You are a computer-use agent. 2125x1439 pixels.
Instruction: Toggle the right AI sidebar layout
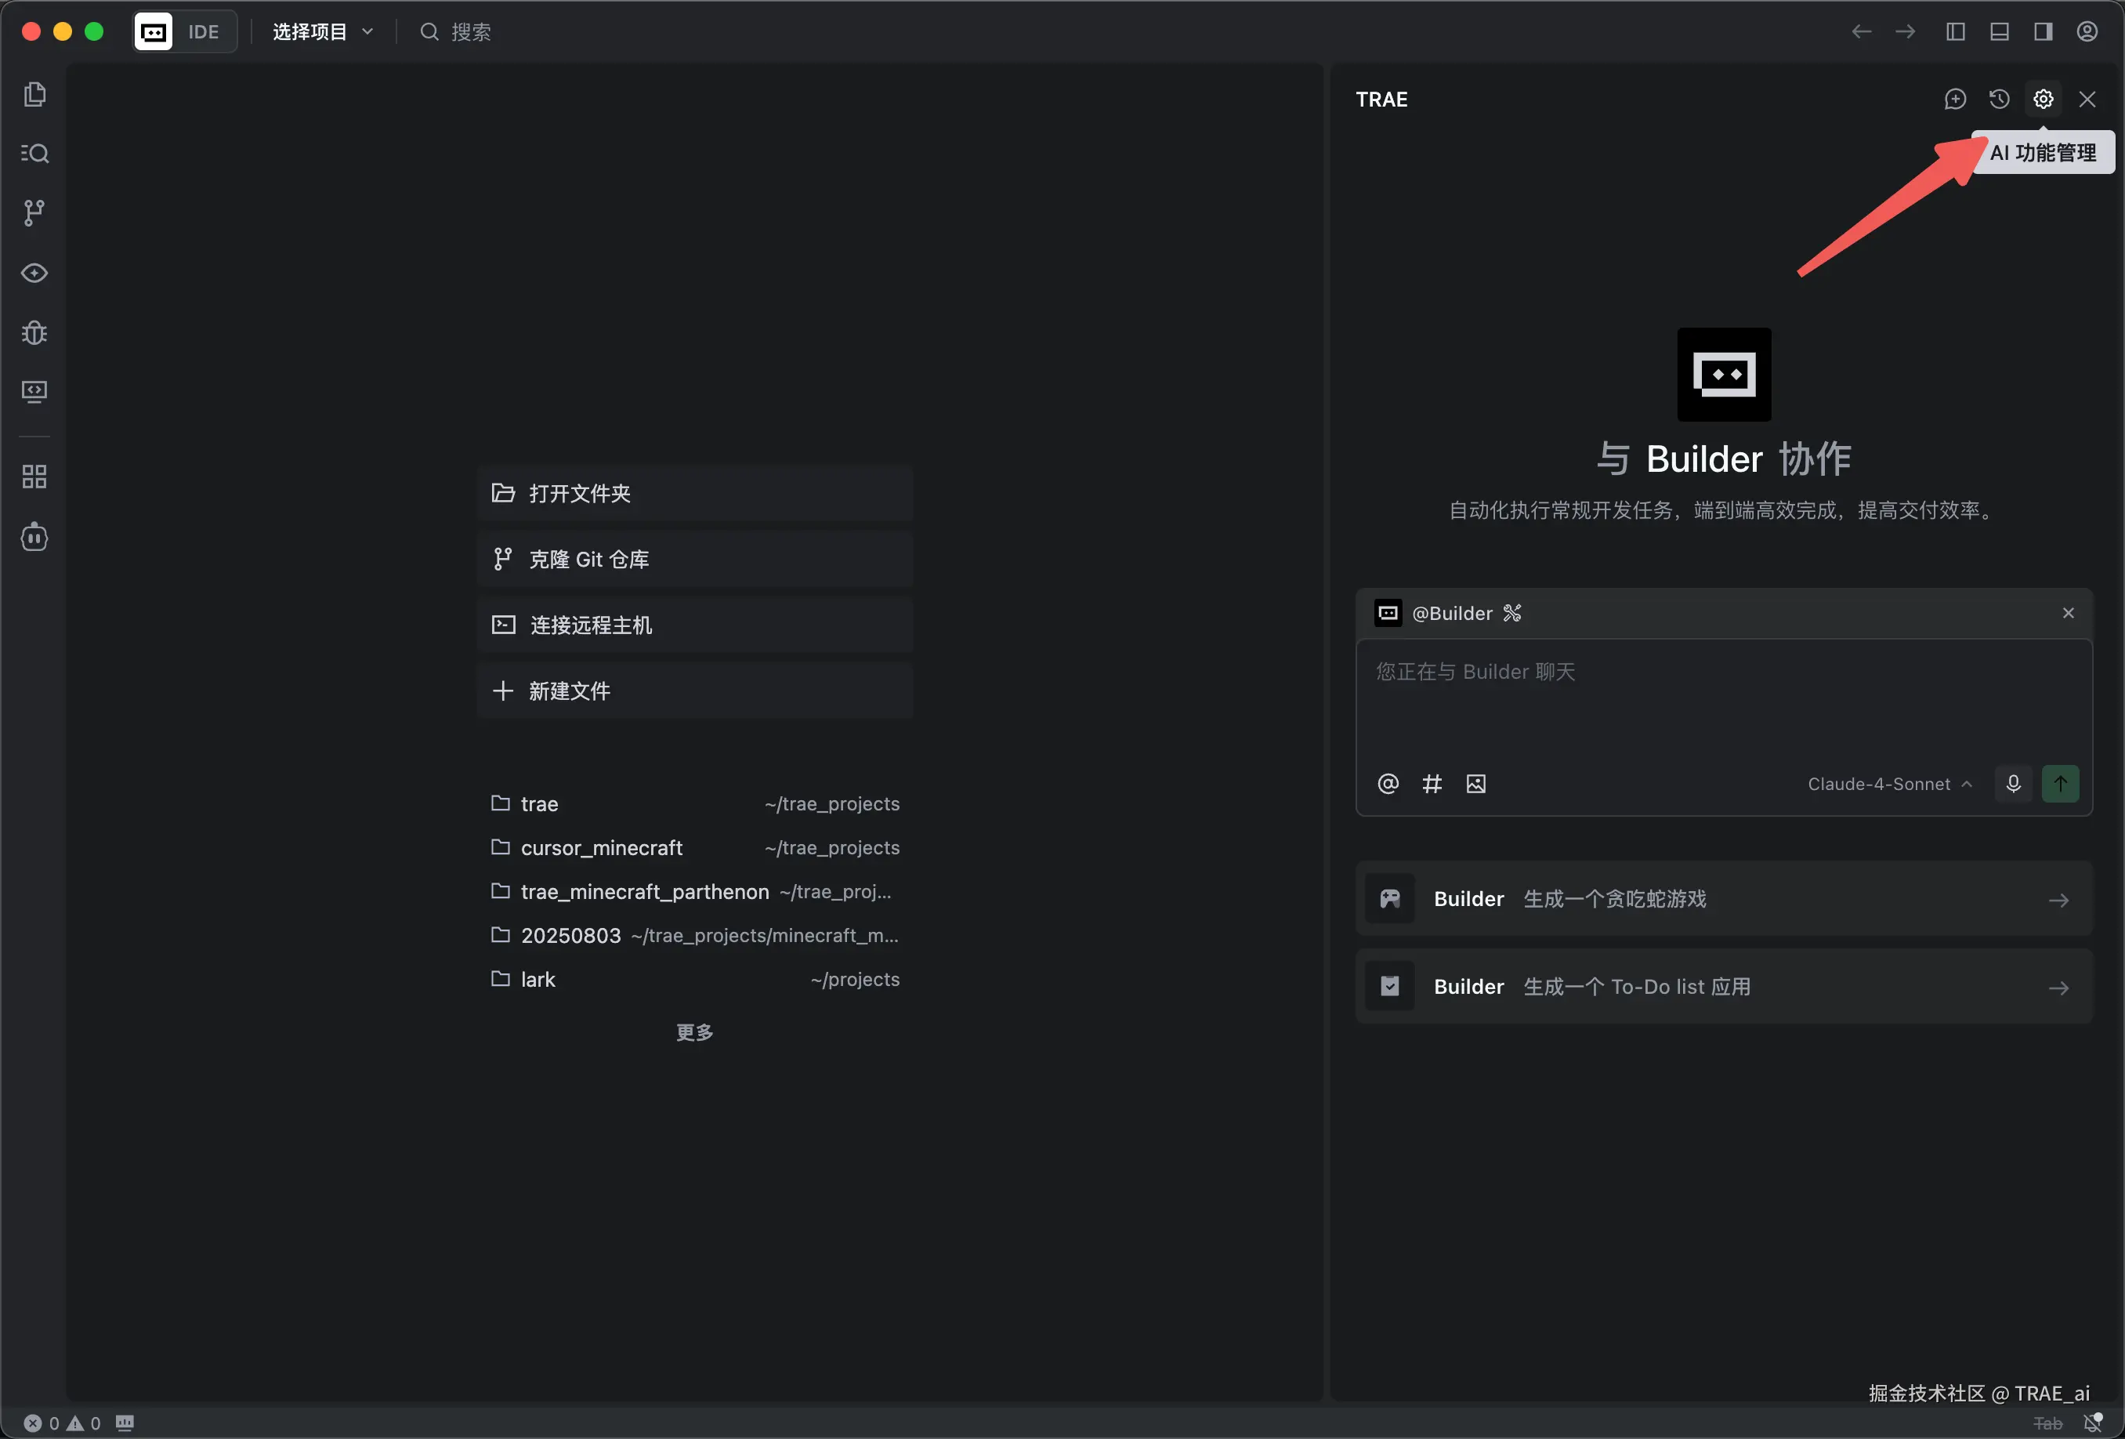click(2043, 32)
